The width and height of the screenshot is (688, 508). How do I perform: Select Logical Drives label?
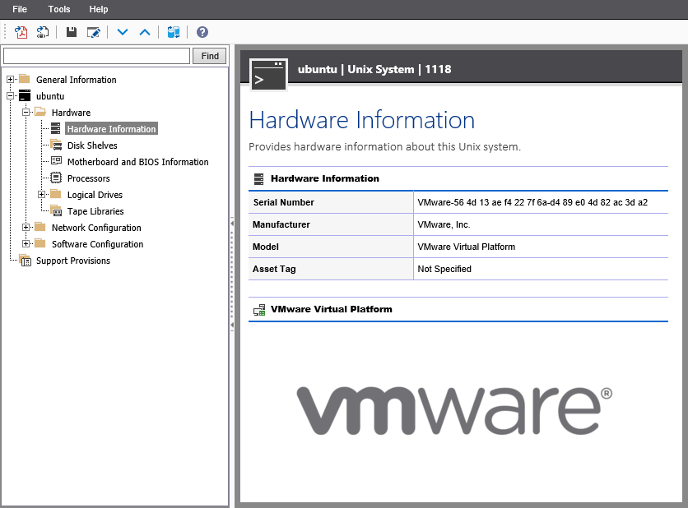point(95,195)
